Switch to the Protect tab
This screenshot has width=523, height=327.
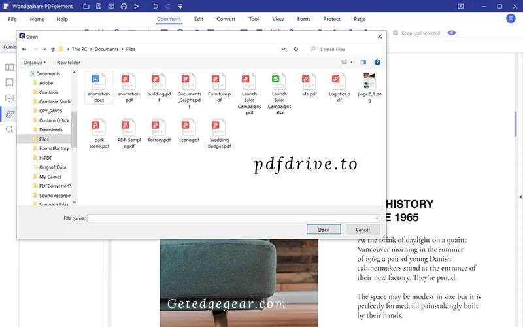tap(331, 19)
